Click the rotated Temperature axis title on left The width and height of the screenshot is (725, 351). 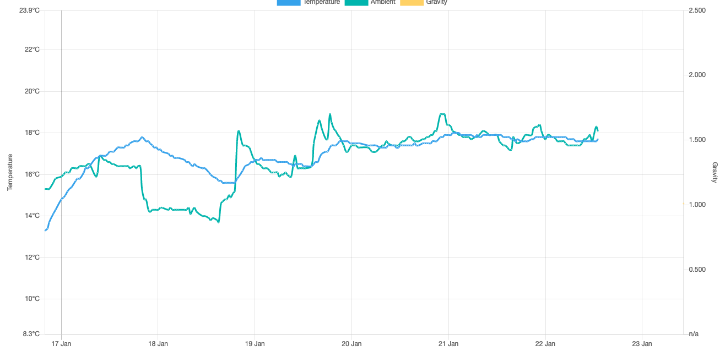tap(10, 172)
